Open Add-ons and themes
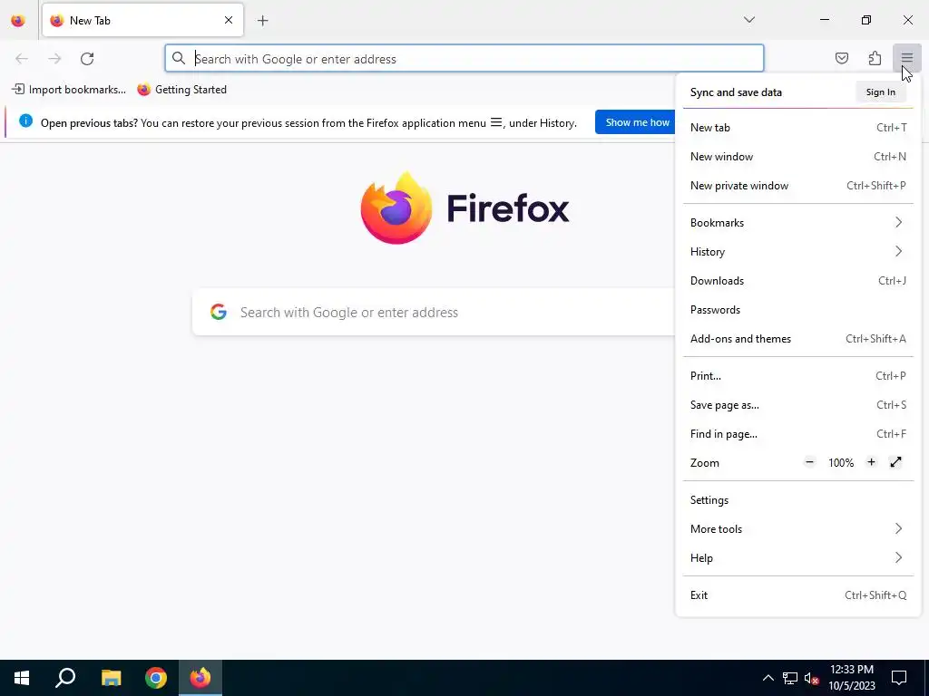929x696 pixels. click(798, 339)
